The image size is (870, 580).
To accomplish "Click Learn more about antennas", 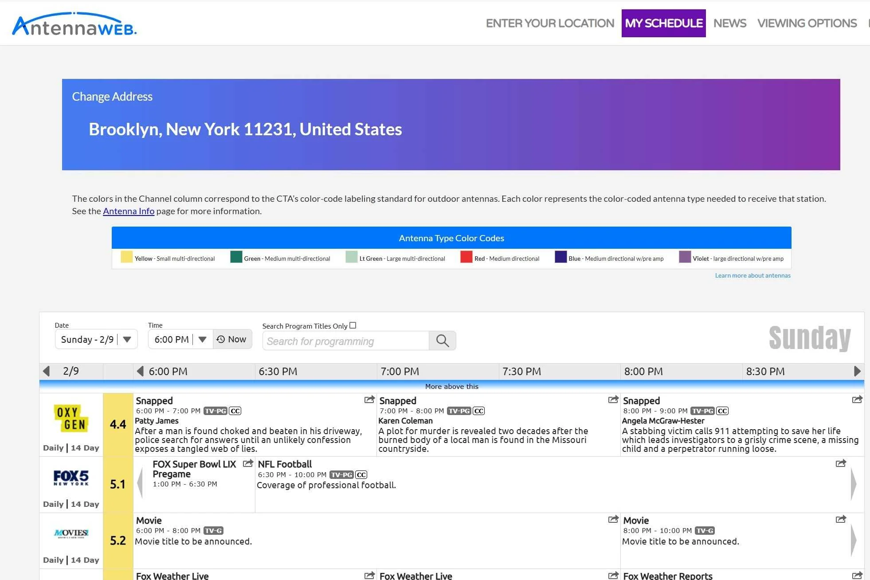I will [x=752, y=275].
